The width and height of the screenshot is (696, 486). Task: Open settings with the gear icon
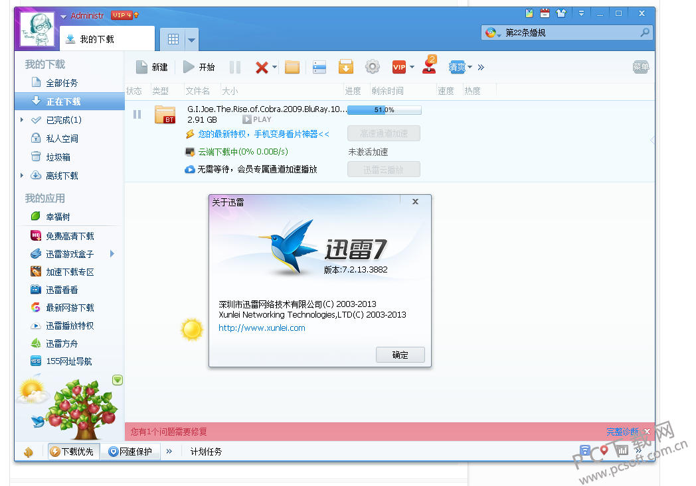coord(373,67)
